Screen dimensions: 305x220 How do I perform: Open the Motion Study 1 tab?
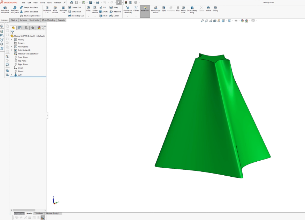point(53,213)
